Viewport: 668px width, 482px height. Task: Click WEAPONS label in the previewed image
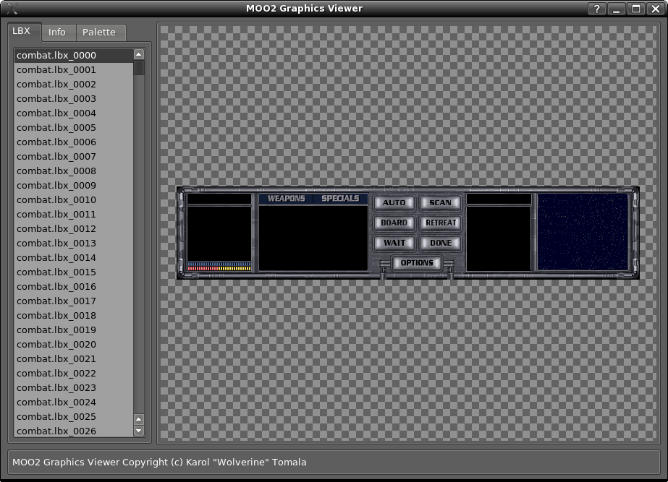(x=287, y=198)
